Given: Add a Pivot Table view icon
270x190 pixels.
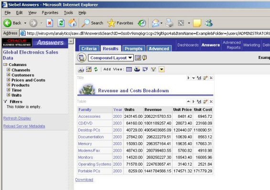Looking at the screenshot, I should [x=145, y=69].
